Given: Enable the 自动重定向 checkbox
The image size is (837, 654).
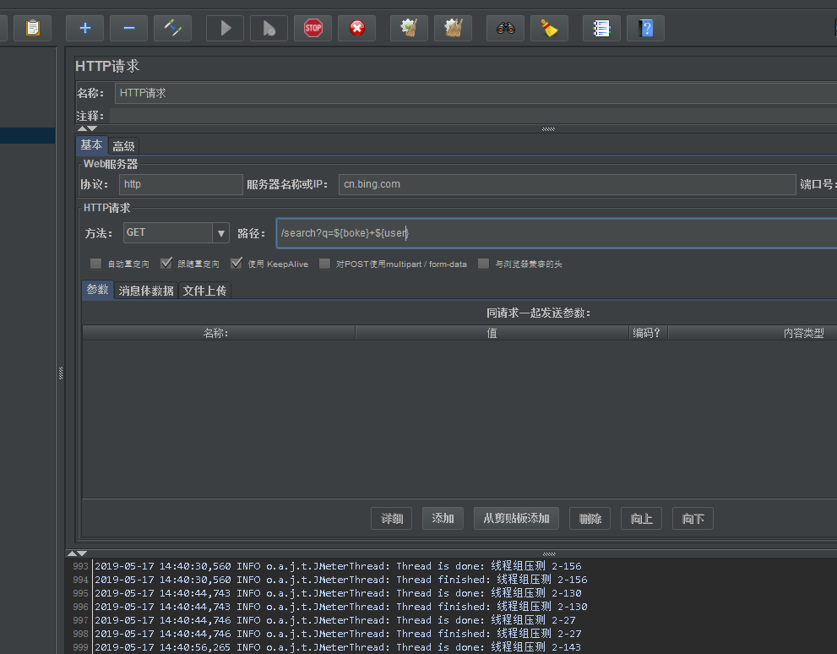Looking at the screenshot, I should pos(95,264).
